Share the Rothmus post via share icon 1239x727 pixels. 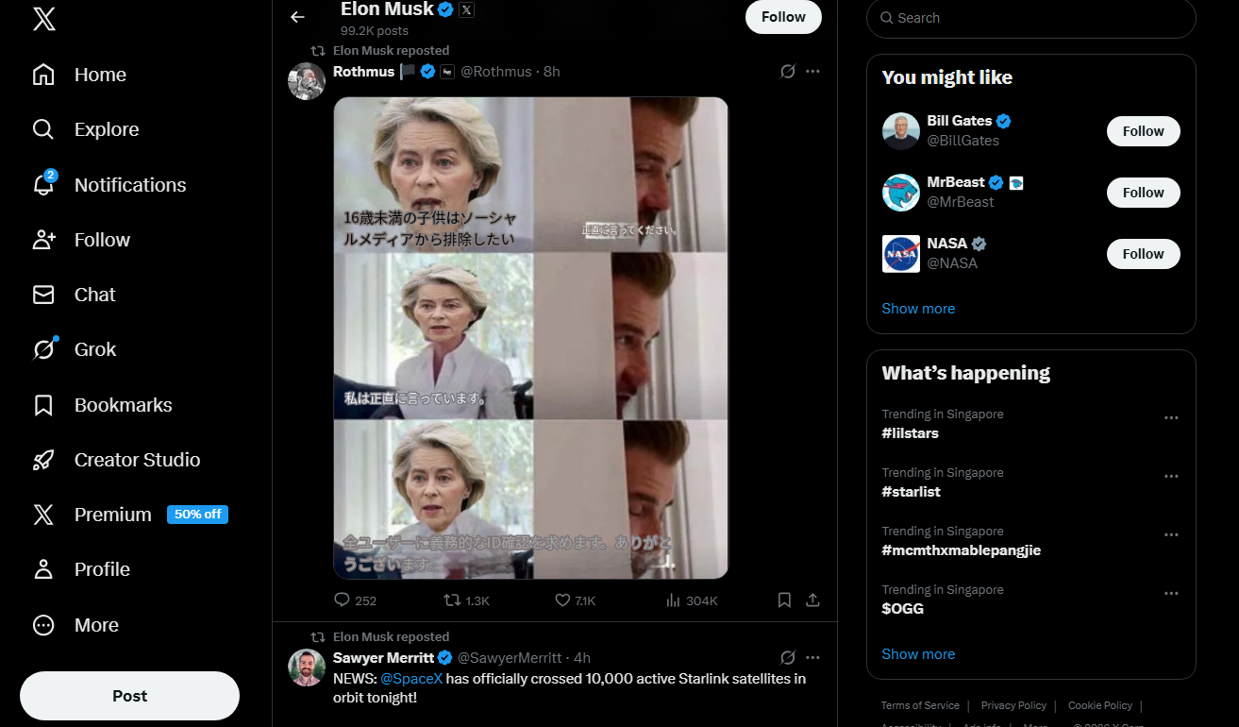[x=812, y=600]
